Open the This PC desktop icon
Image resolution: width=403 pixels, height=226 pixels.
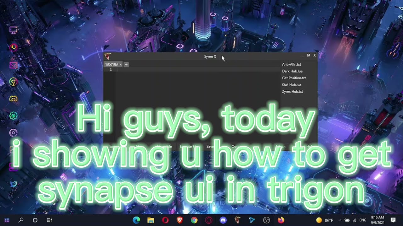coord(13,30)
